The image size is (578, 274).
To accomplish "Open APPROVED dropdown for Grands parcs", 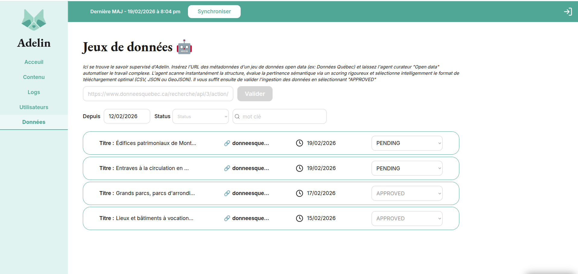I will tap(407, 193).
